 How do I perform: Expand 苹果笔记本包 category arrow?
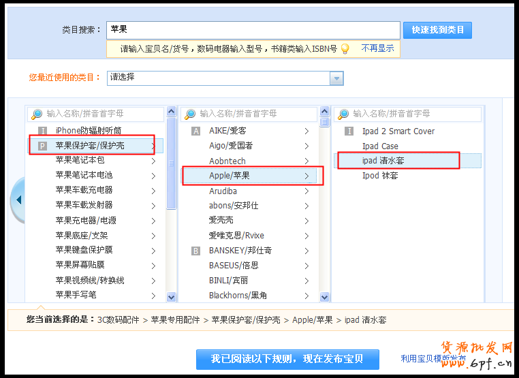[x=153, y=161]
